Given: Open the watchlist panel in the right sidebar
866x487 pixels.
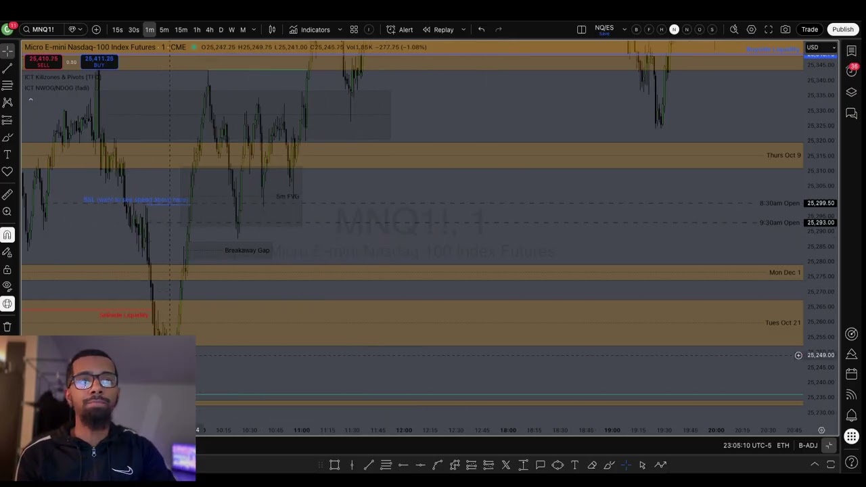Looking at the screenshot, I should [x=851, y=51].
